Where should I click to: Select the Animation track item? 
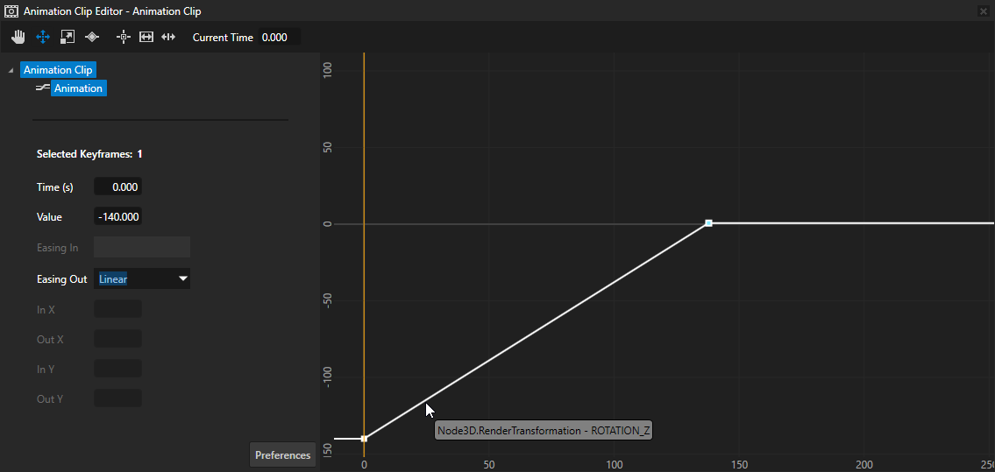[78, 88]
